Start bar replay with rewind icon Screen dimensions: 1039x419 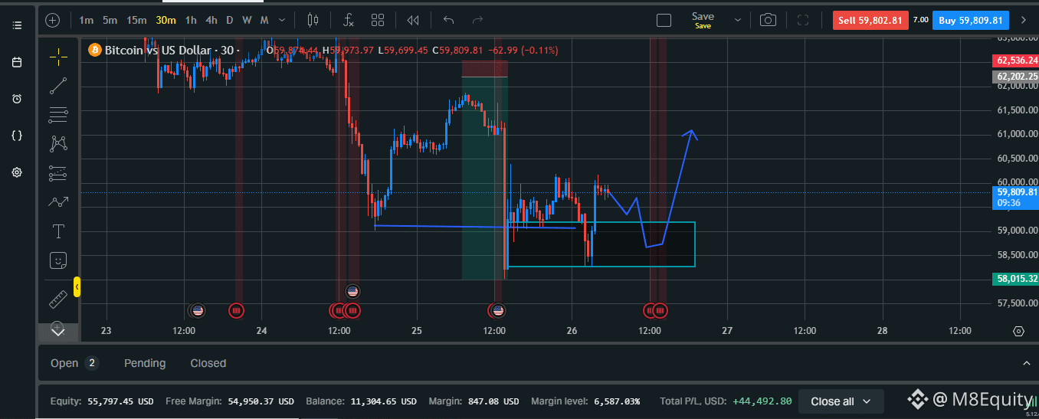pos(414,20)
